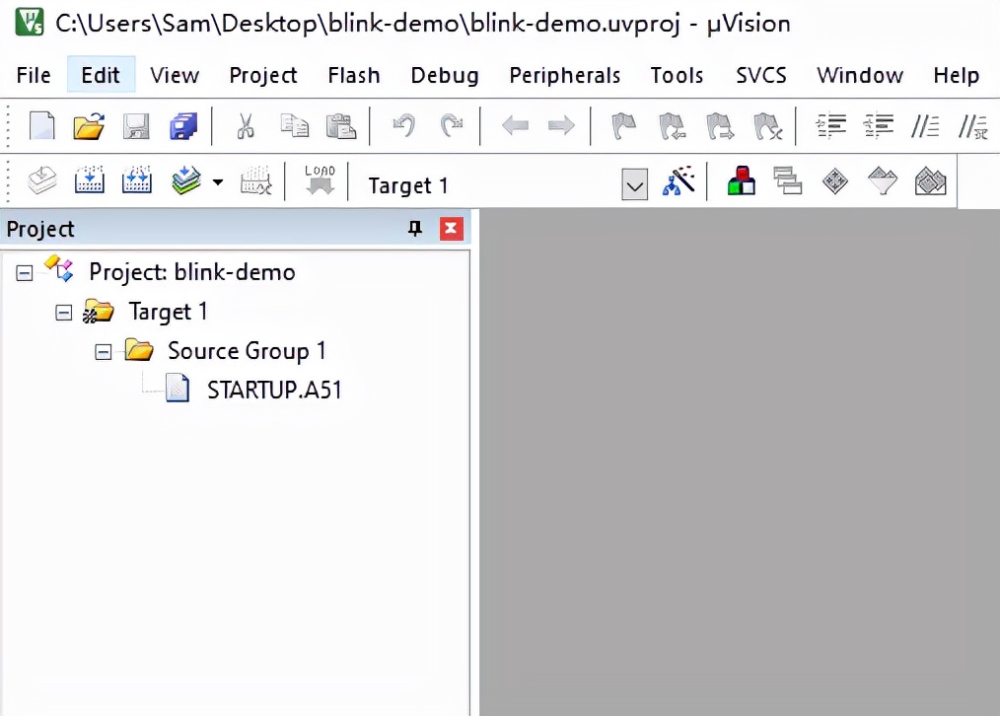
Task: Open the Target 1 selection dropdown
Action: tap(634, 185)
